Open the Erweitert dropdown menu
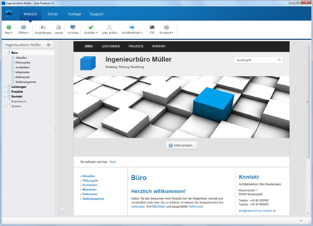The width and height of the screenshot is (313, 226). point(166,32)
